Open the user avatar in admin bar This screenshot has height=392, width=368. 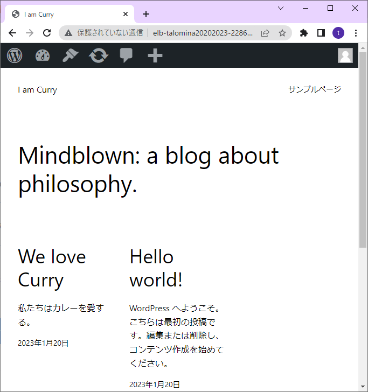pyautogui.click(x=345, y=55)
